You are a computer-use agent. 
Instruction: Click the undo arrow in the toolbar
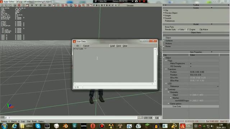[2, 5]
